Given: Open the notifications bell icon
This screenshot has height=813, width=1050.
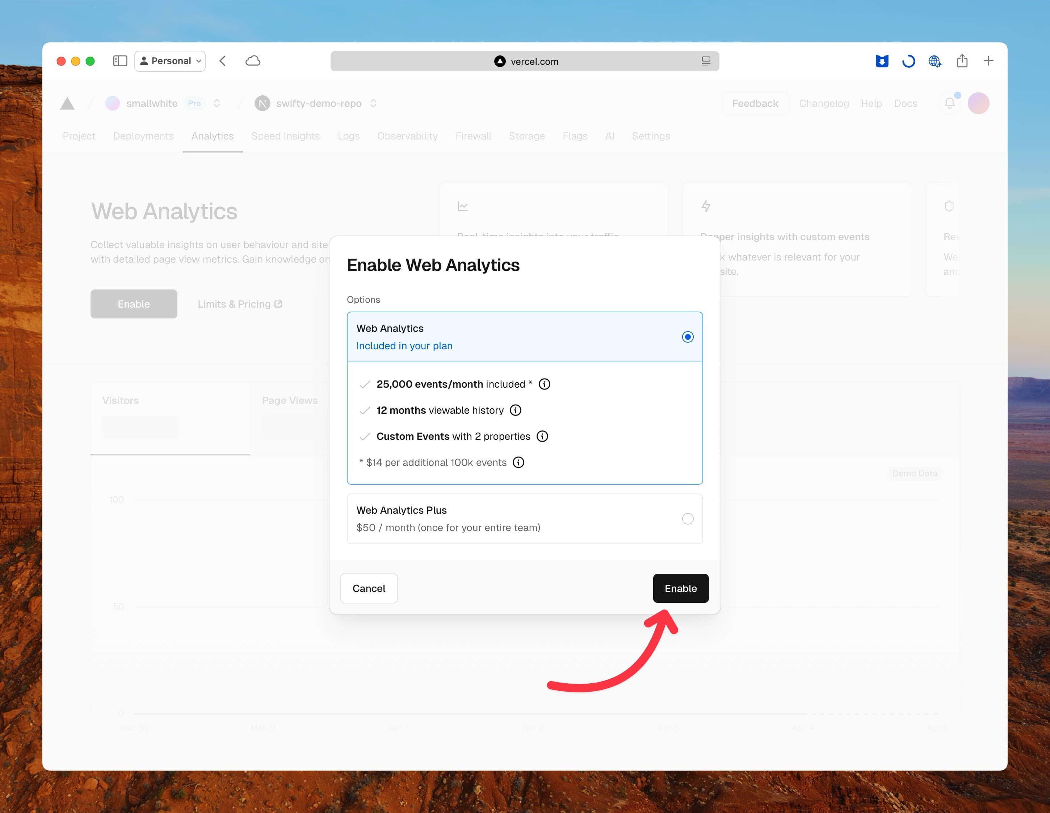Looking at the screenshot, I should pos(949,103).
